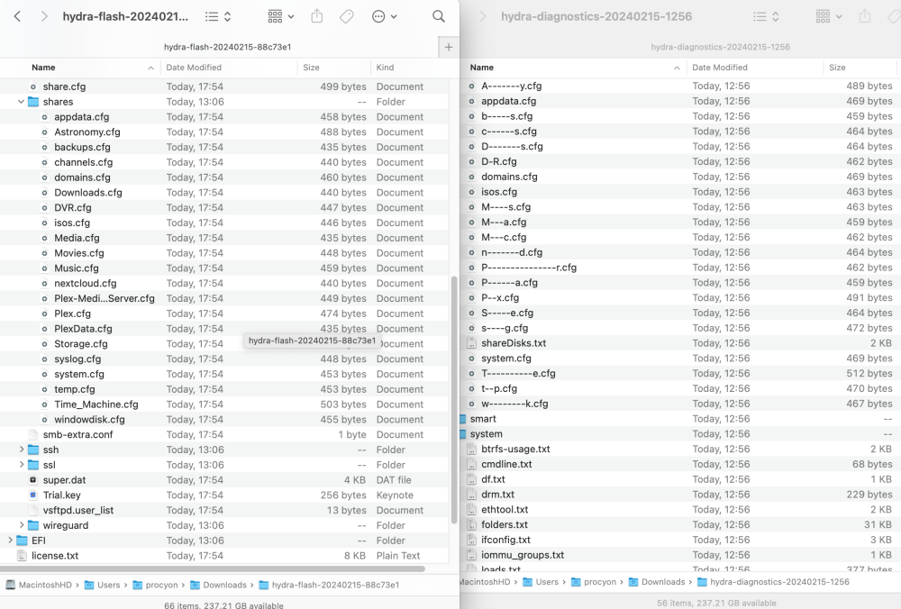The width and height of the screenshot is (901, 609).
Task: Go forward in hydra-diagnostics window
Action: coord(482,16)
